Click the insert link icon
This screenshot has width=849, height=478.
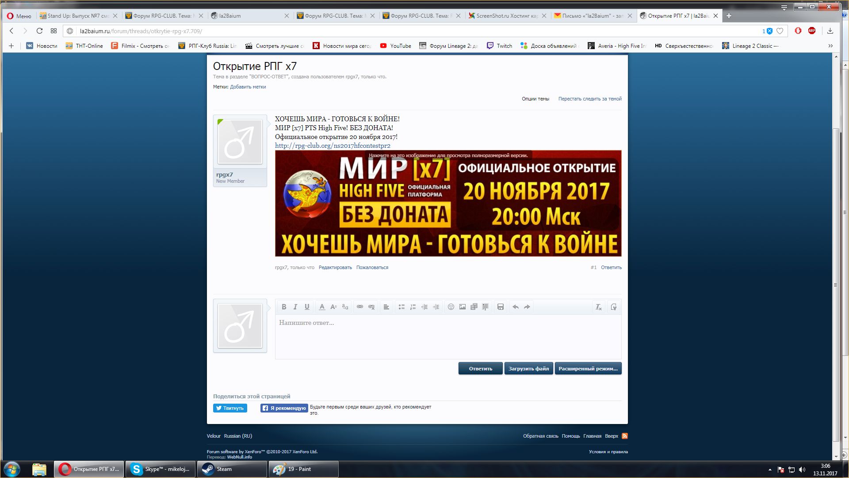point(360,307)
